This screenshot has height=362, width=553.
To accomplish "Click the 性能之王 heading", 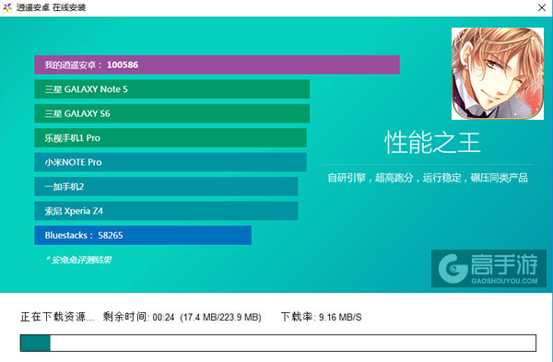I will (432, 143).
